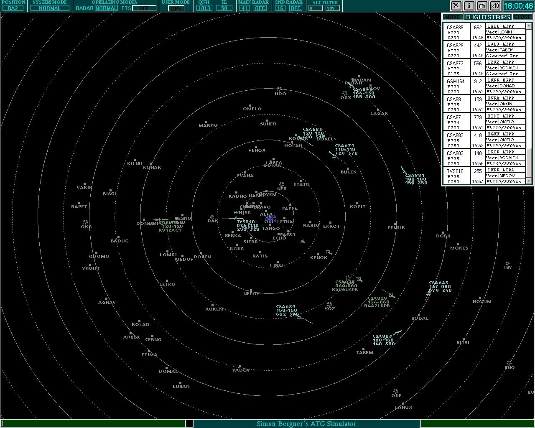Click TABEM fix in CSA829 strip

pos(506,50)
